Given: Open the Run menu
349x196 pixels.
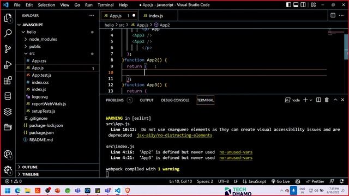Looking at the screenshot, I should pyautogui.click(x=88, y=5).
